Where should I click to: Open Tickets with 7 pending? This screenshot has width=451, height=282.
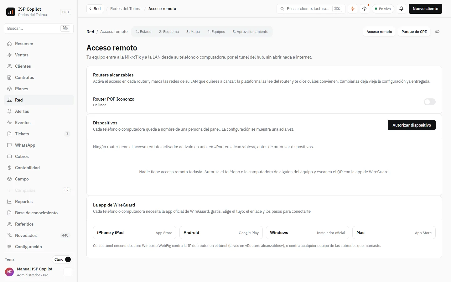(x=39, y=134)
